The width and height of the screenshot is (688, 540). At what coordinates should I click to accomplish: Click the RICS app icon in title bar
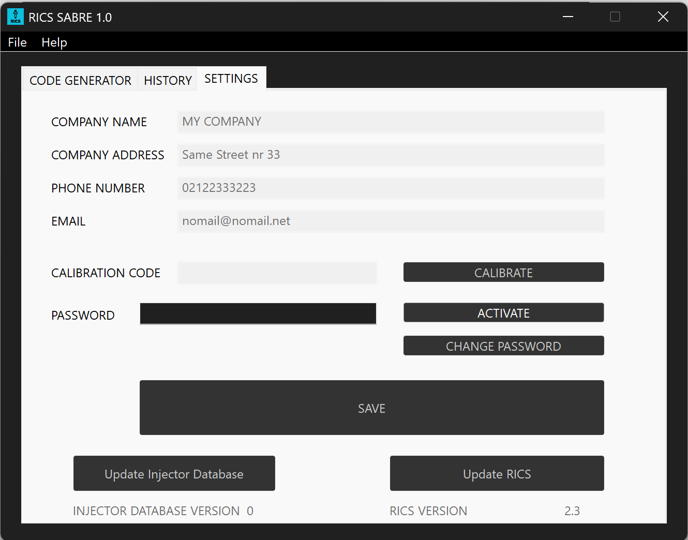pyautogui.click(x=16, y=17)
